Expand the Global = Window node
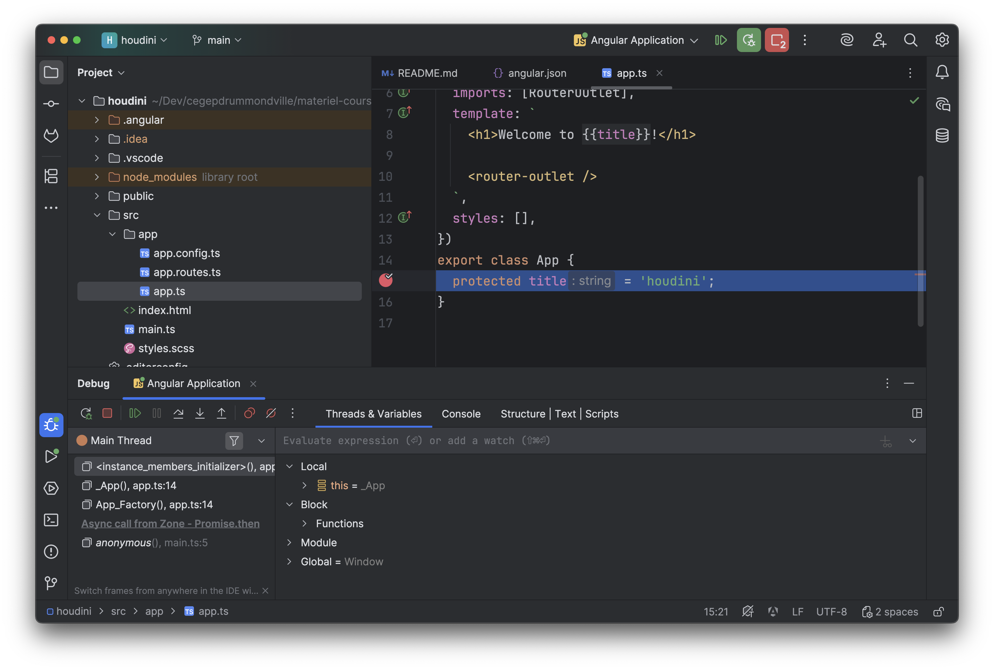The width and height of the screenshot is (994, 670). pos(289,562)
